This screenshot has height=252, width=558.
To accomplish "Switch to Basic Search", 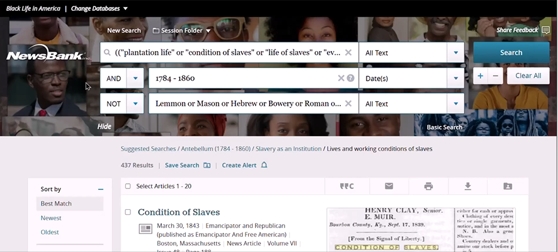I will [445, 127].
